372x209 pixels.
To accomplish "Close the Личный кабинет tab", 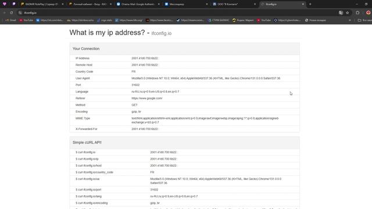I will coord(111,4).
